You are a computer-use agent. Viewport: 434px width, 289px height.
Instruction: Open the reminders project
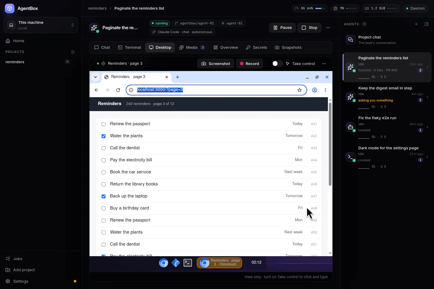(x=38, y=62)
